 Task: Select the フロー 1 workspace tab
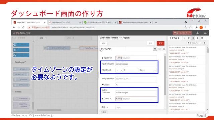point(51,38)
